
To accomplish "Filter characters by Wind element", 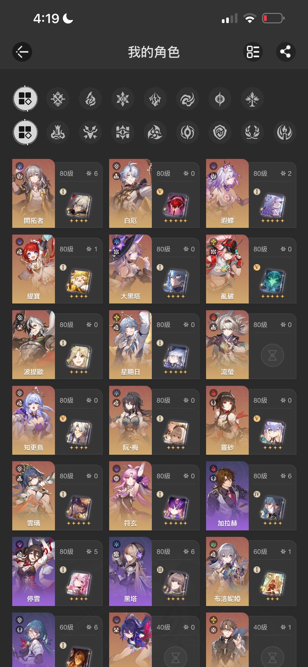I will tap(187, 99).
